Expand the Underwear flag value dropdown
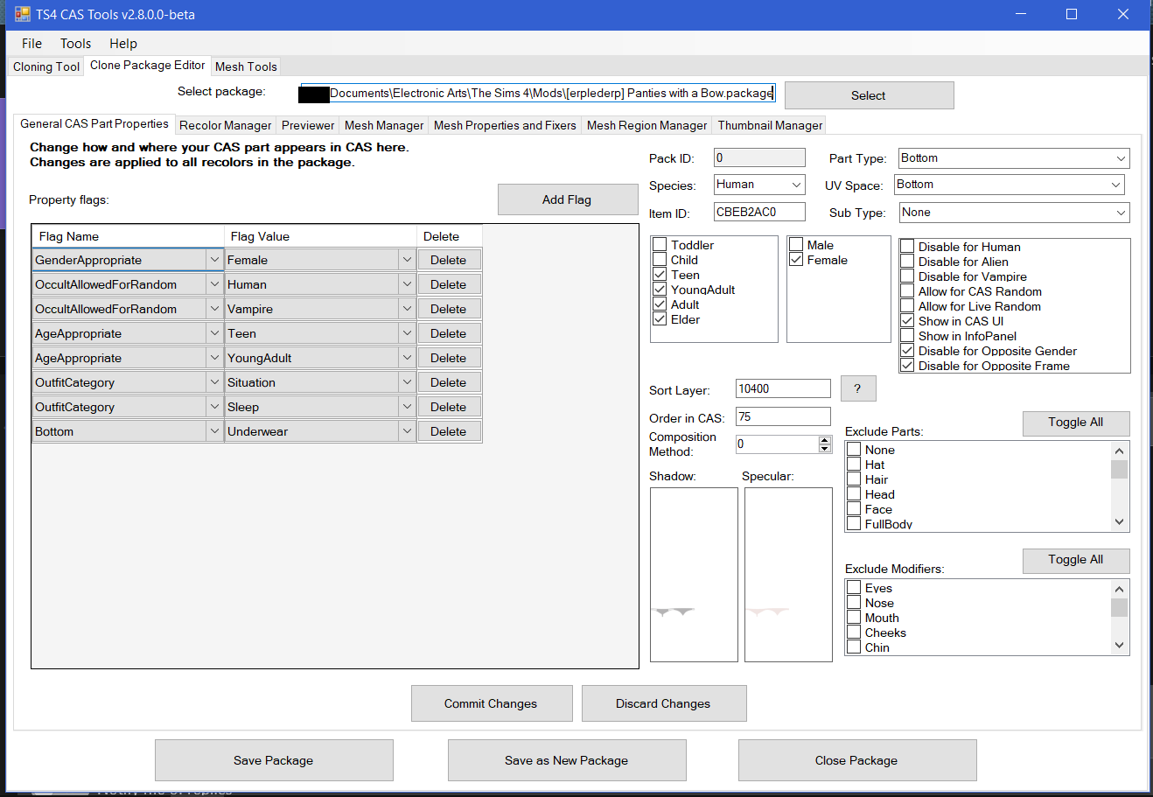This screenshot has width=1153, height=797. click(x=407, y=431)
